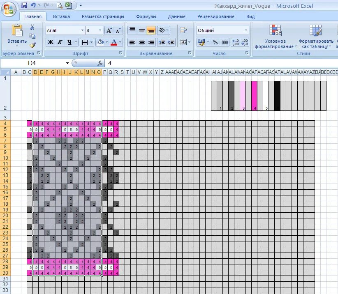This screenshot has height=294, width=338.
Task: Undo the last action
Action: [33, 5]
